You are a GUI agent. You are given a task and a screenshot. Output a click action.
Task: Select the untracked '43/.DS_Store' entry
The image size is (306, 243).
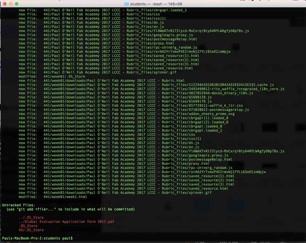point(31,230)
